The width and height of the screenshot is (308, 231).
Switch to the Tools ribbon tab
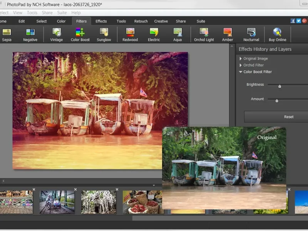click(121, 21)
